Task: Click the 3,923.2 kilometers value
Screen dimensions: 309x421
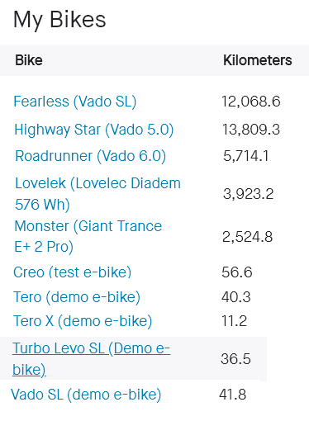Action: click(248, 194)
